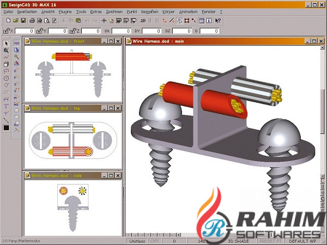
Task: Click the DX input field
Action: (x=121, y=31)
